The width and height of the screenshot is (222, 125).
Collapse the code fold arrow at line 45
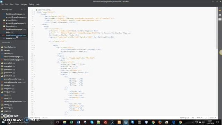pyautogui.click(x=35, y=102)
